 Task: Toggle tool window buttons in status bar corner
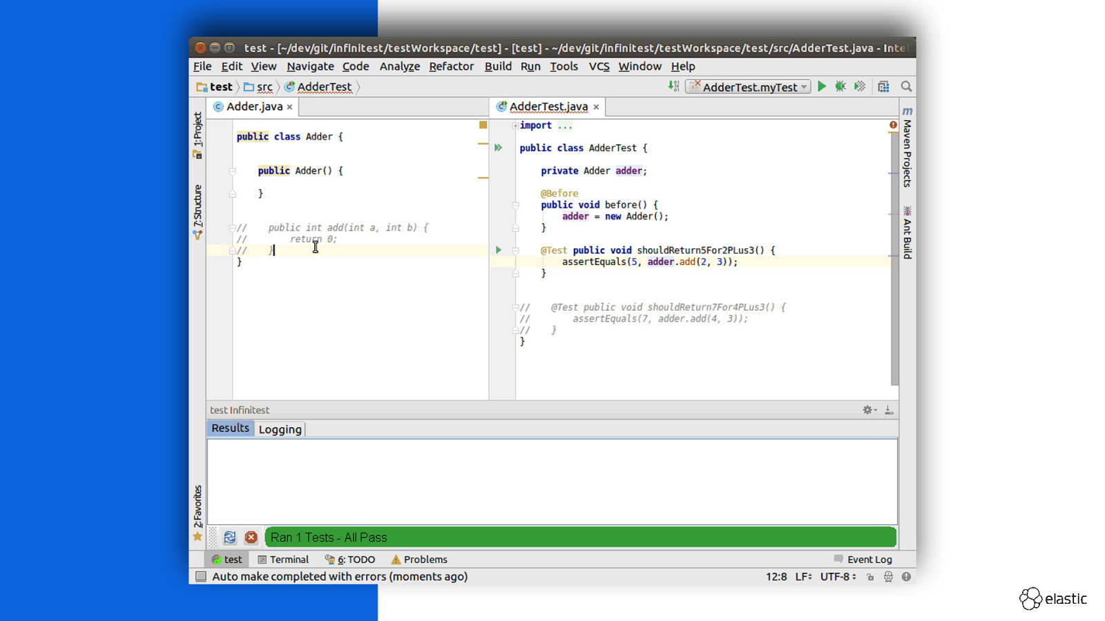[201, 577]
